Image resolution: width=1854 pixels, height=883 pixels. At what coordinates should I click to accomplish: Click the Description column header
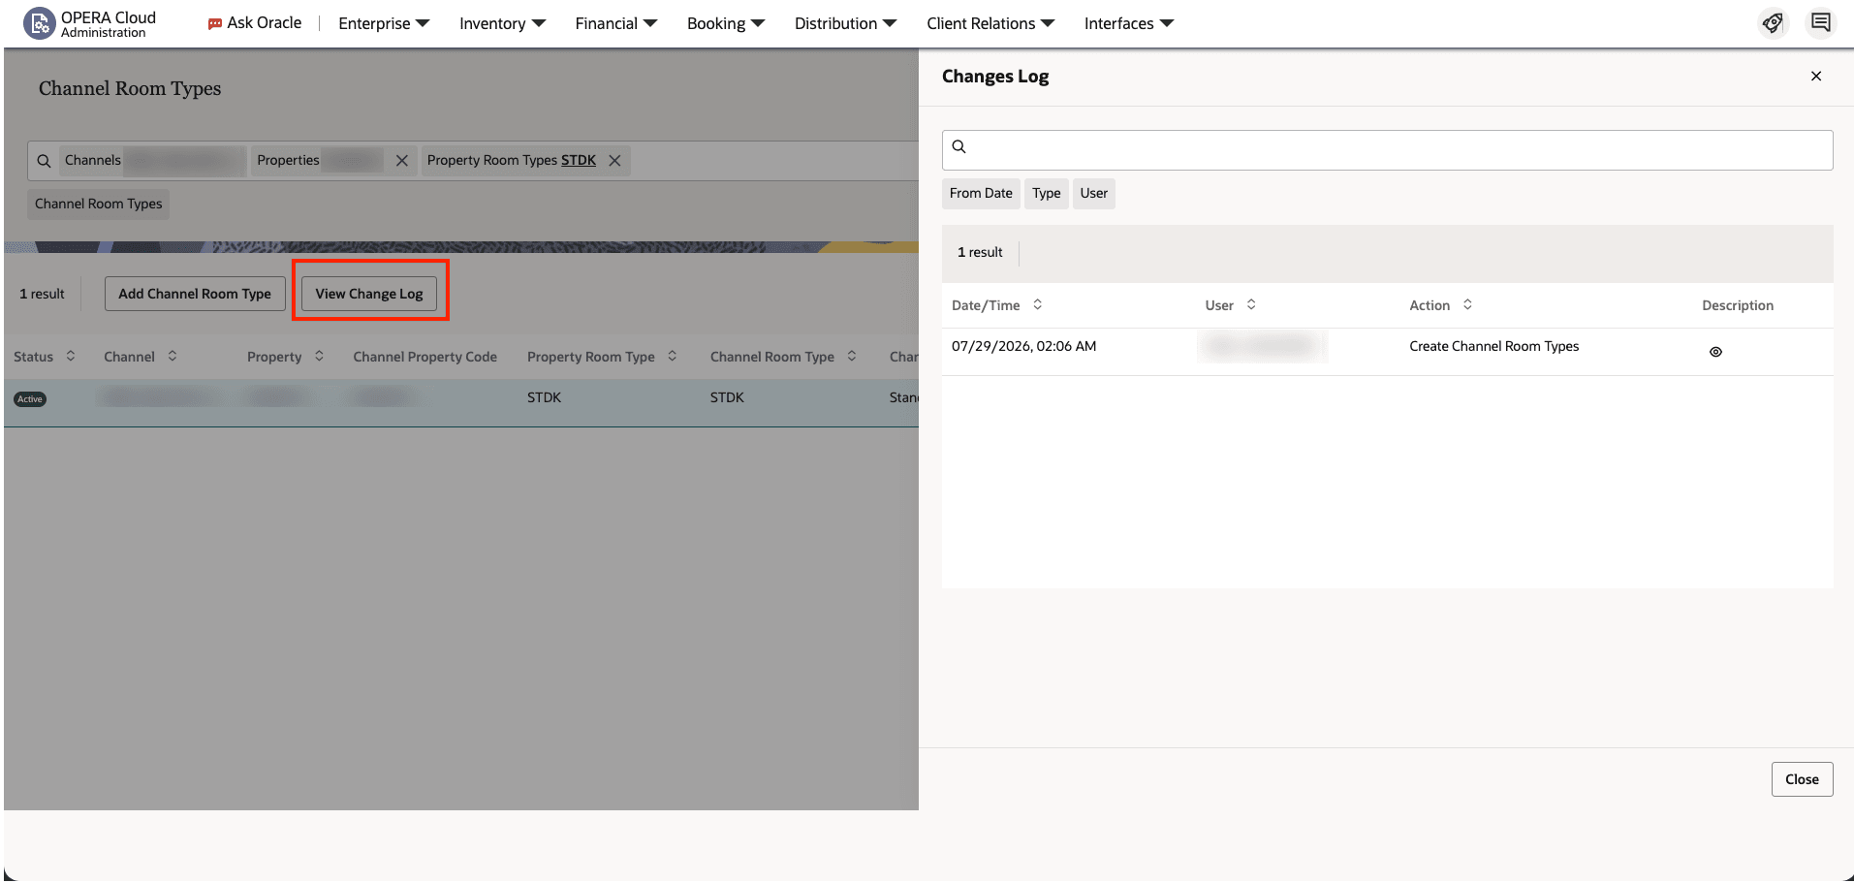1738,305
